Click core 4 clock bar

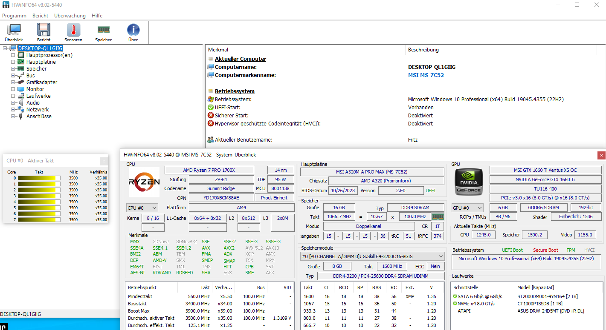click(x=39, y=202)
